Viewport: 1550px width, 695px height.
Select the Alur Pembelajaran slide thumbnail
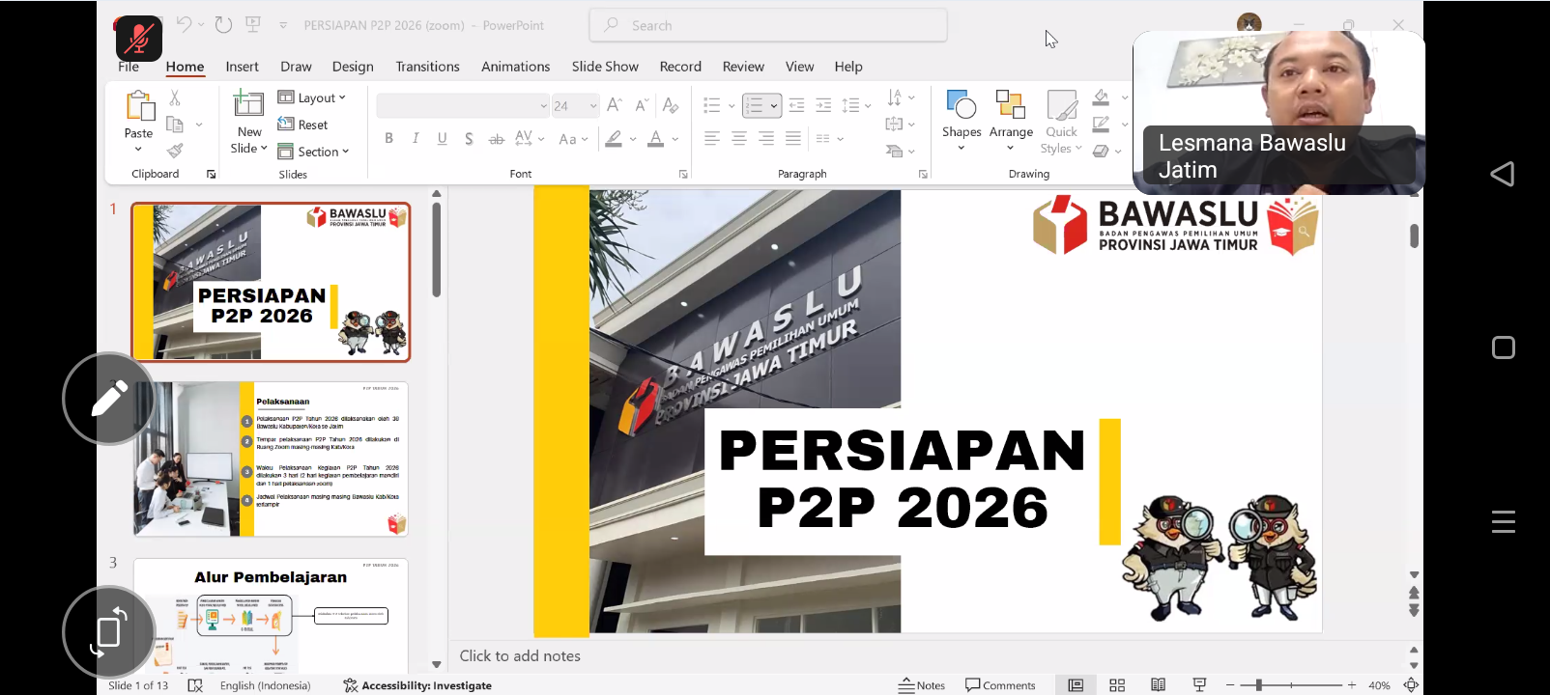[271, 615]
